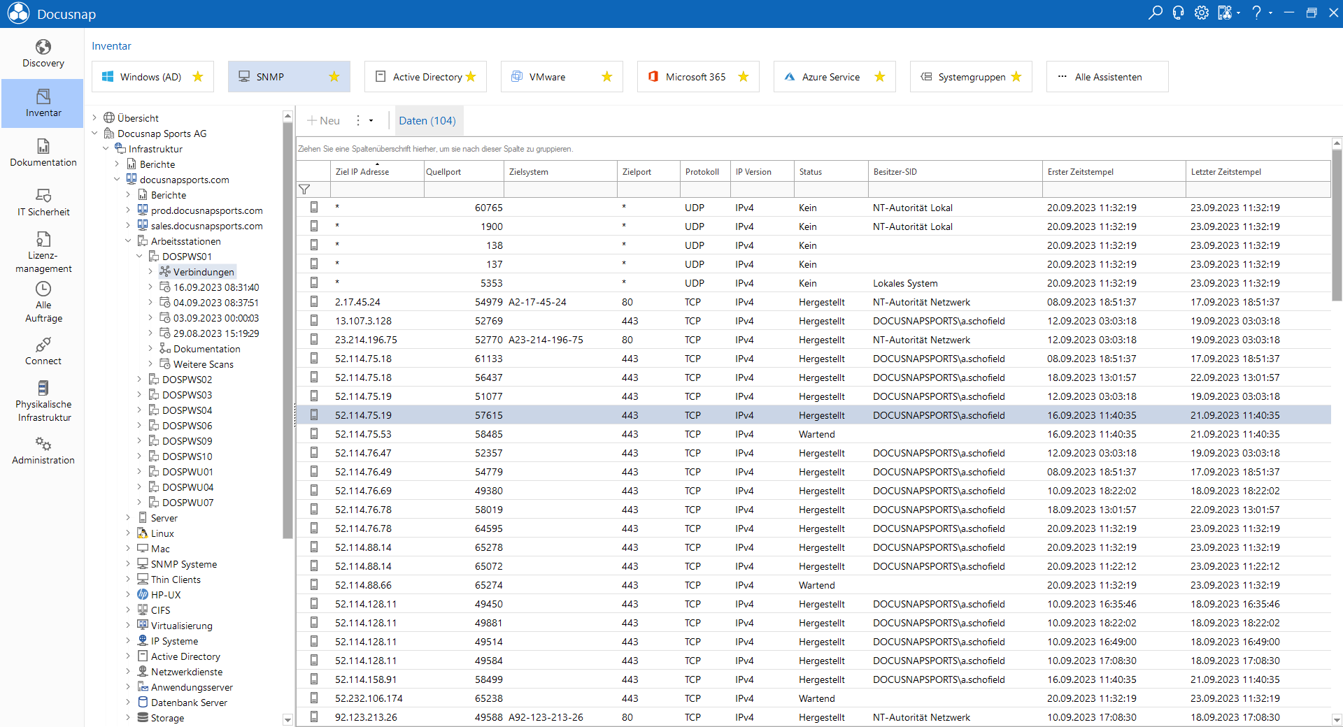Click the search magnifier icon in title bar
The image size is (1343, 727).
coord(1156,13)
